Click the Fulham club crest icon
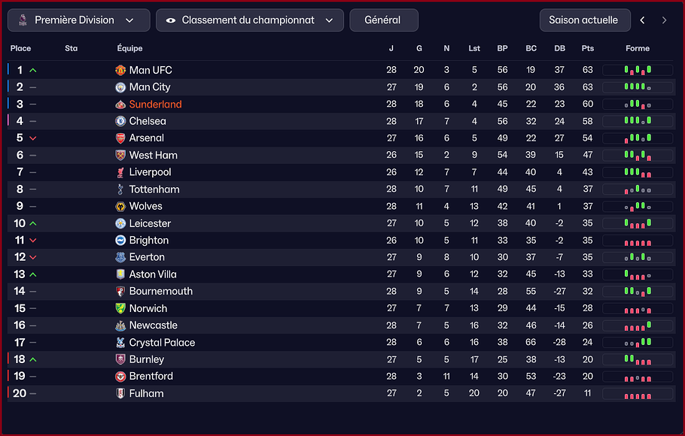 pyautogui.click(x=120, y=394)
